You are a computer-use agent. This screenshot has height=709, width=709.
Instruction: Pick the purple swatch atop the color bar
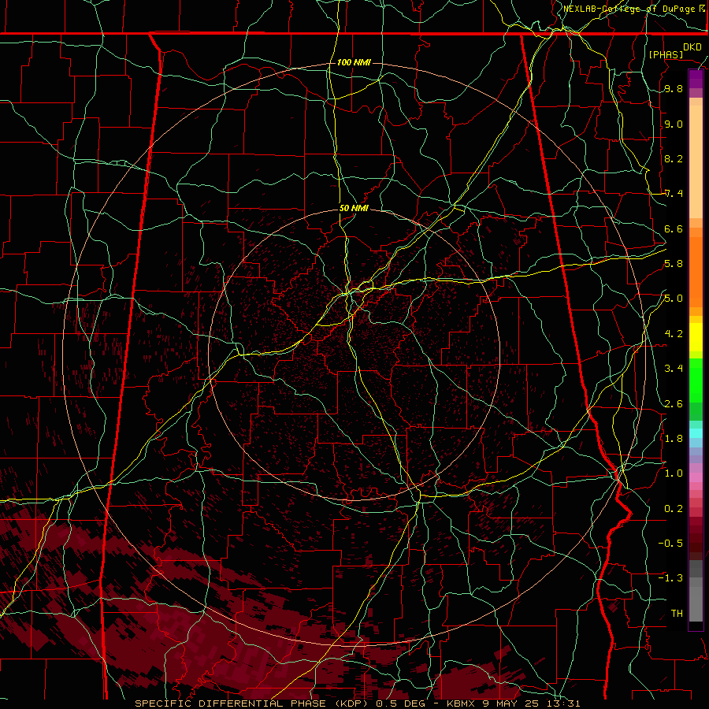click(x=696, y=79)
